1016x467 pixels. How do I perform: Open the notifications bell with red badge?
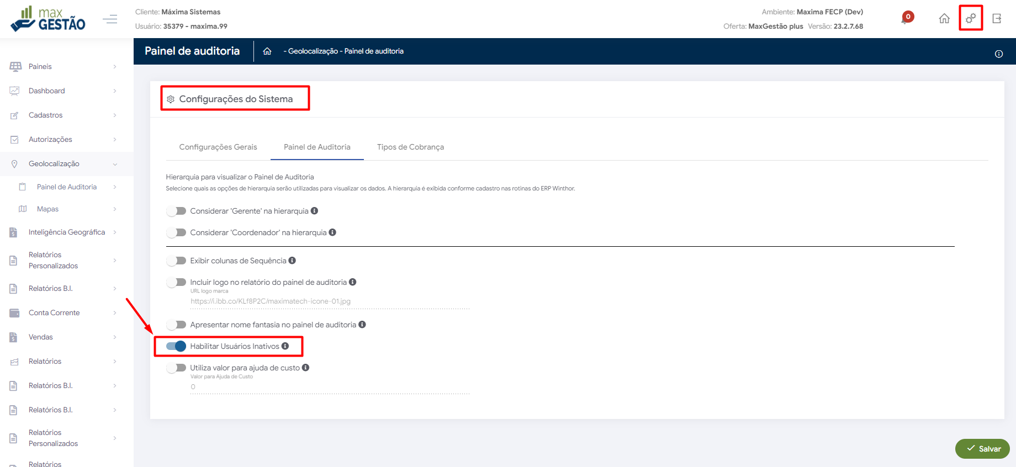pyautogui.click(x=907, y=18)
